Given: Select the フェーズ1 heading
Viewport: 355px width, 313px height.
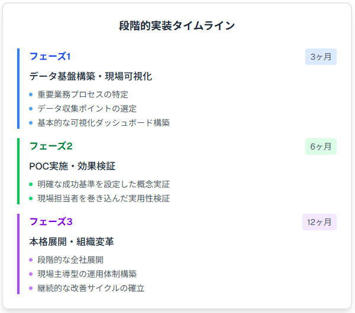Looking at the screenshot, I should (50, 56).
